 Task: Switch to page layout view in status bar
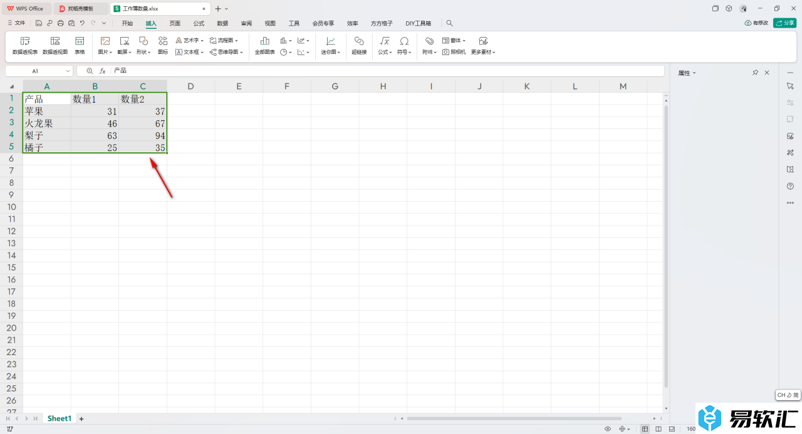click(659, 429)
